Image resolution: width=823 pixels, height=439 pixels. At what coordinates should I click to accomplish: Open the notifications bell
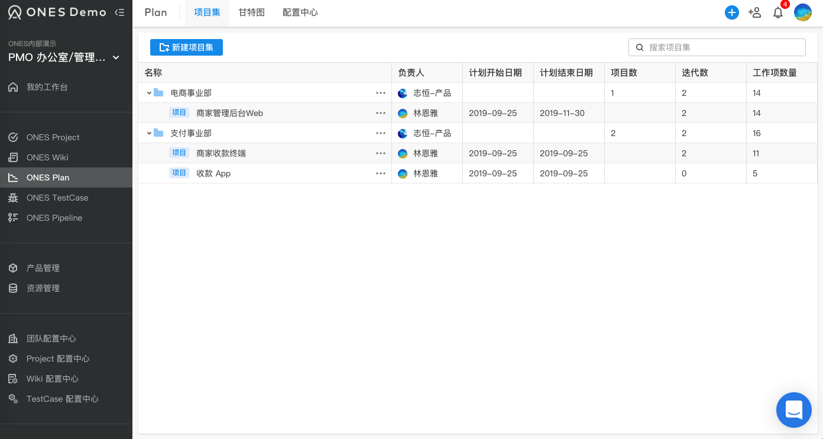(x=778, y=12)
